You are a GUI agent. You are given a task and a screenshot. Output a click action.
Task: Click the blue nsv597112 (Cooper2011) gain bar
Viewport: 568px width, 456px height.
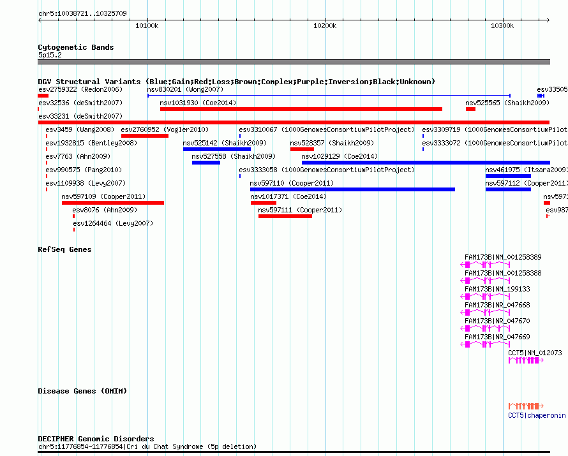coord(508,189)
